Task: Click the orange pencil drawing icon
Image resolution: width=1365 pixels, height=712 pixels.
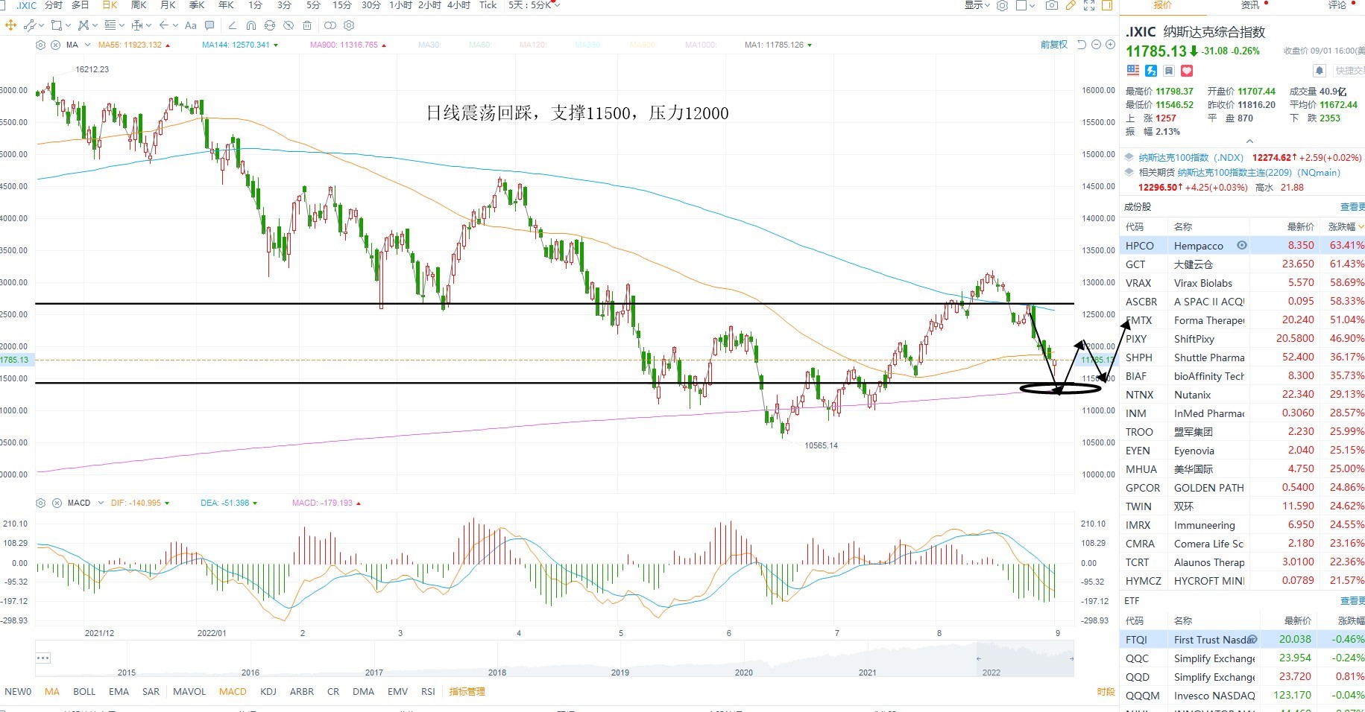Action: click(1071, 5)
